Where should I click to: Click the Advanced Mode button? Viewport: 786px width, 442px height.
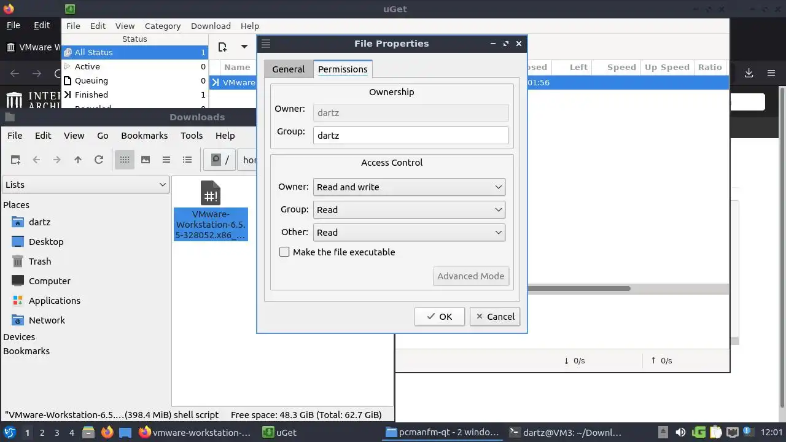tap(471, 276)
